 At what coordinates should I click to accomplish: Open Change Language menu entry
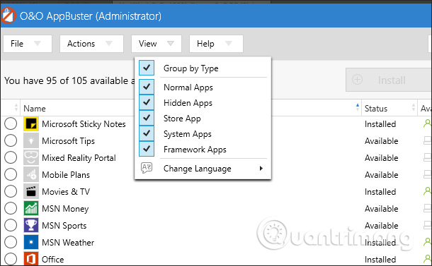[203, 168]
